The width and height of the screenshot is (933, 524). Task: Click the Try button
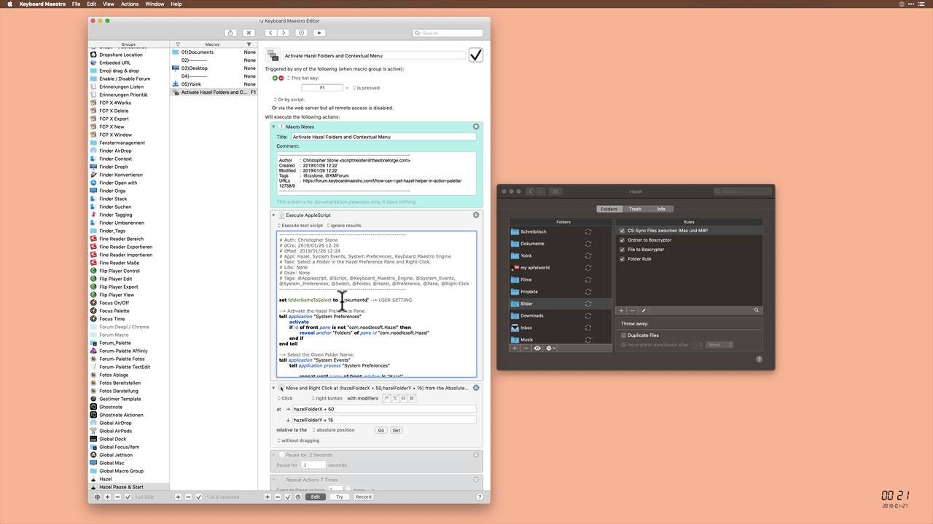point(340,497)
